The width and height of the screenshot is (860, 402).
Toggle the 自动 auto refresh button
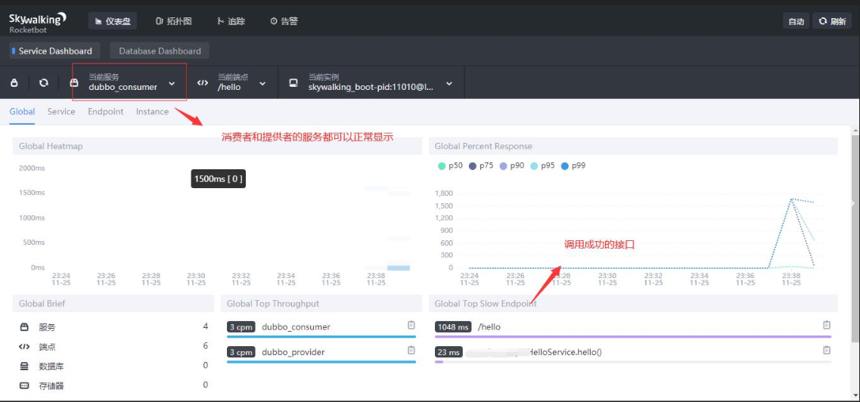pyautogui.click(x=796, y=21)
